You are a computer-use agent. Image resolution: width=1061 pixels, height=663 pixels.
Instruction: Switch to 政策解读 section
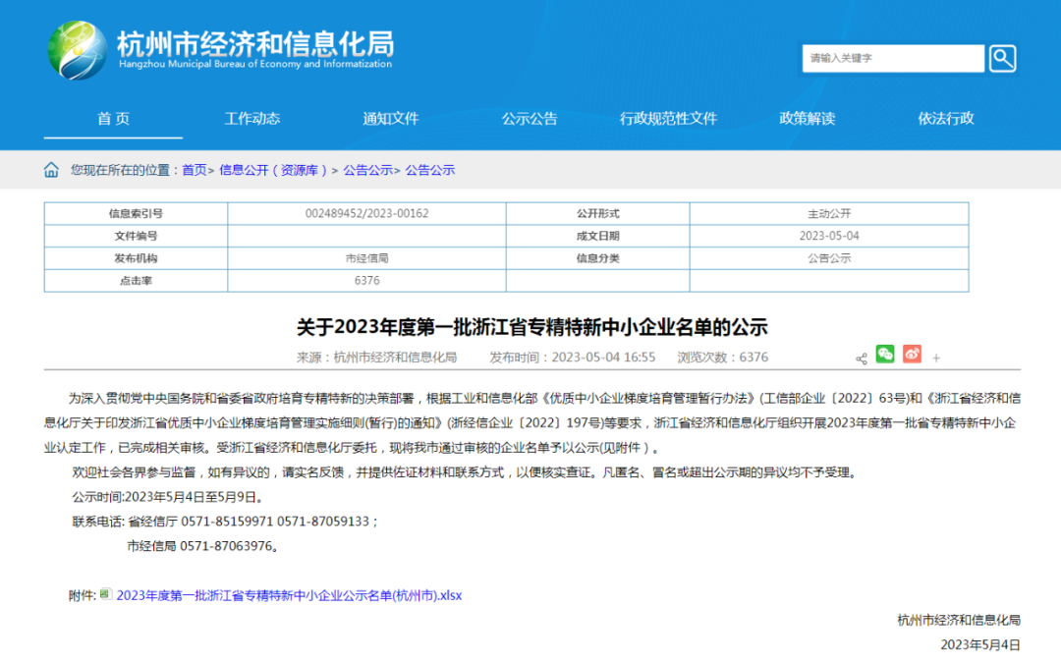807,119
